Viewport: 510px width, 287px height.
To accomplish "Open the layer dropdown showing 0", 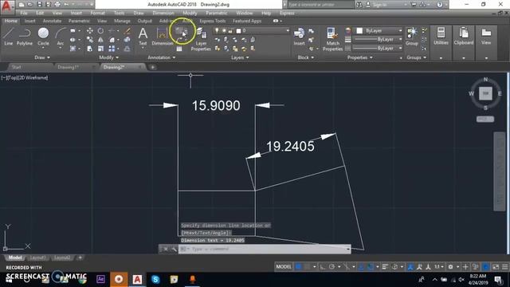I will [x=251, y=30].
